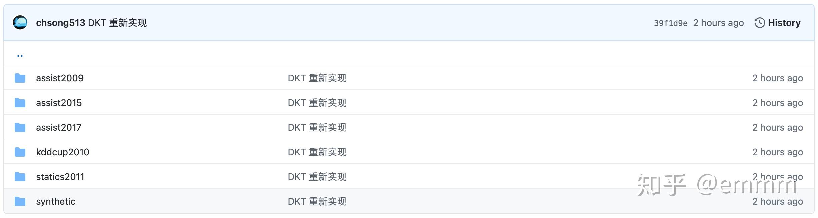818x218 pixels.
Task: Click the History clock icon
Action: (760, 22)
